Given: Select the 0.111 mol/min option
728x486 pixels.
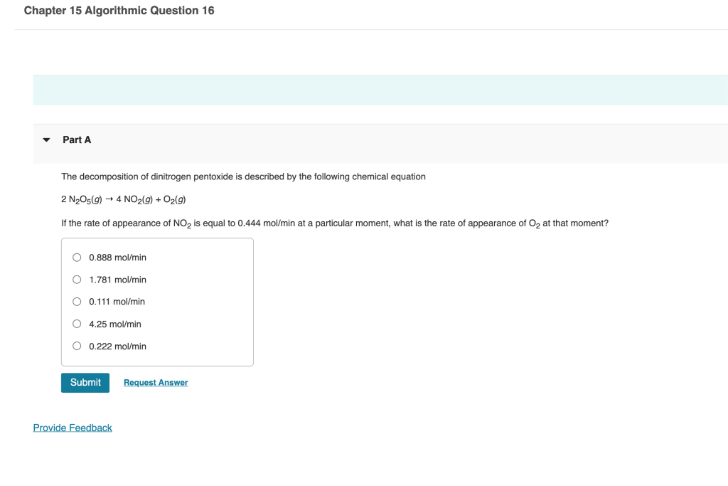Looking at the screenshot, I should click(76, 302).
